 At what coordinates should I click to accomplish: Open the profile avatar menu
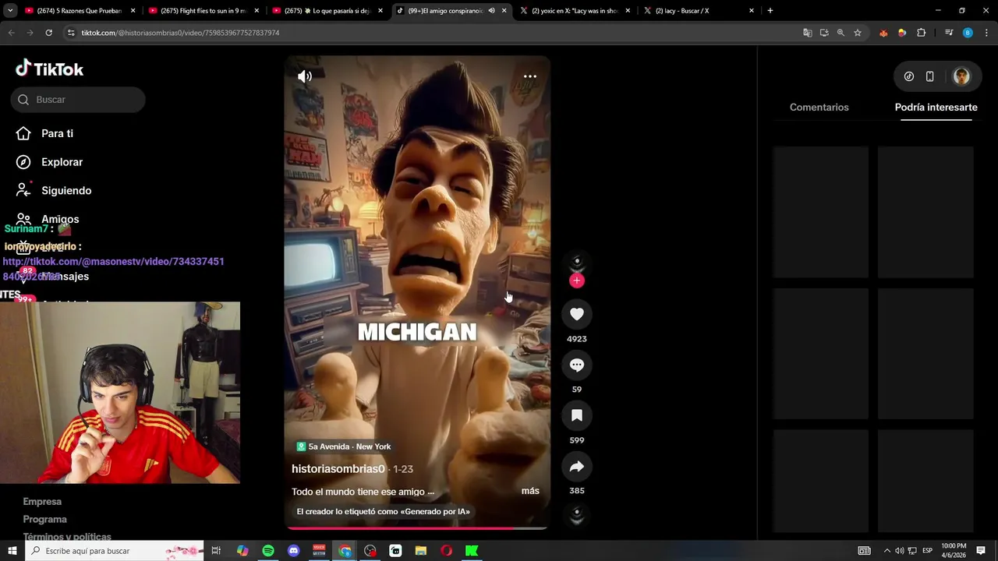[961, 76]
